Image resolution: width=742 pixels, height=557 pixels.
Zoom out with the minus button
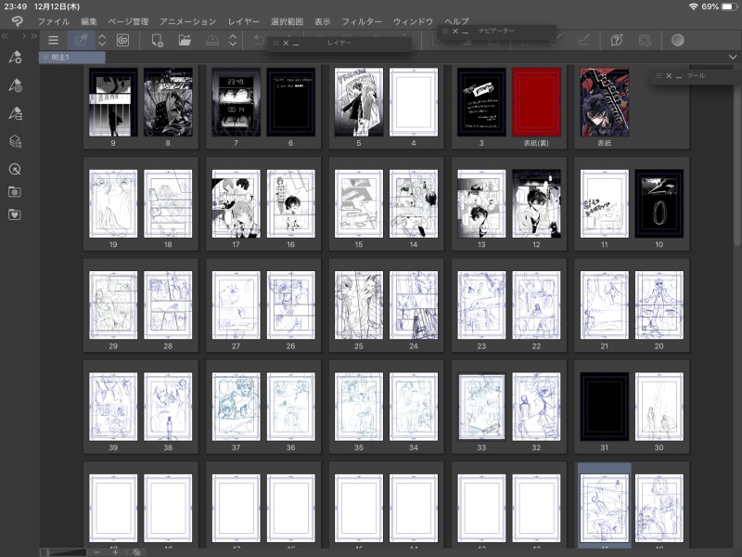coord(97,552)
